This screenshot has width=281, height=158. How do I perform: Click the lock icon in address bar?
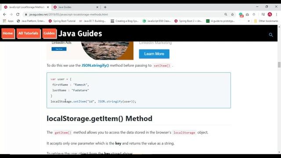coord(26,14)
